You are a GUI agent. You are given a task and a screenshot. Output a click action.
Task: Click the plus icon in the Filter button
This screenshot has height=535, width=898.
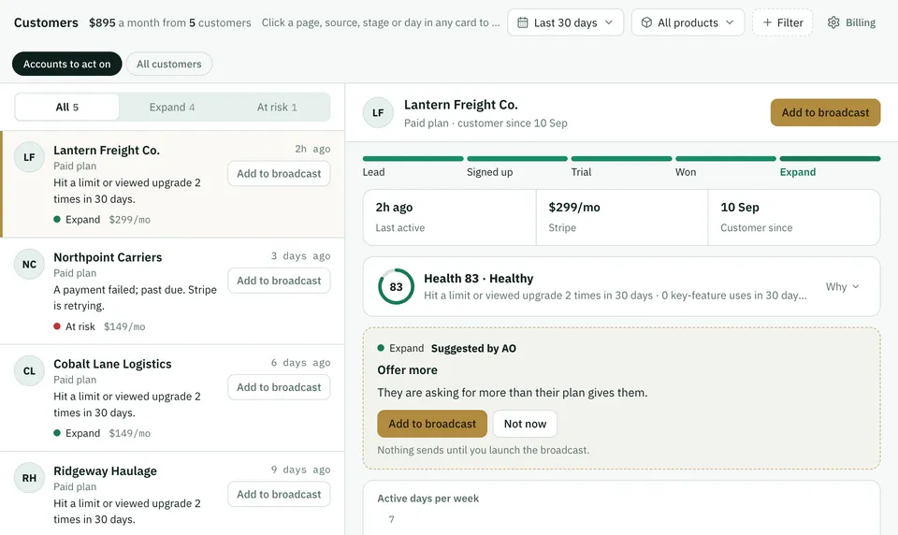coord(767,22)
